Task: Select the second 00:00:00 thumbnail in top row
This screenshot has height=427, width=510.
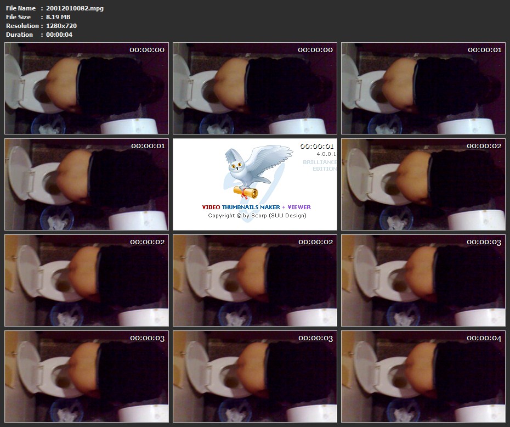Action: [x=255, y=88]
